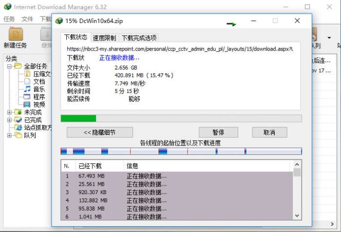
Task: Expand the 队列 tree node
Action: point(9,135)
